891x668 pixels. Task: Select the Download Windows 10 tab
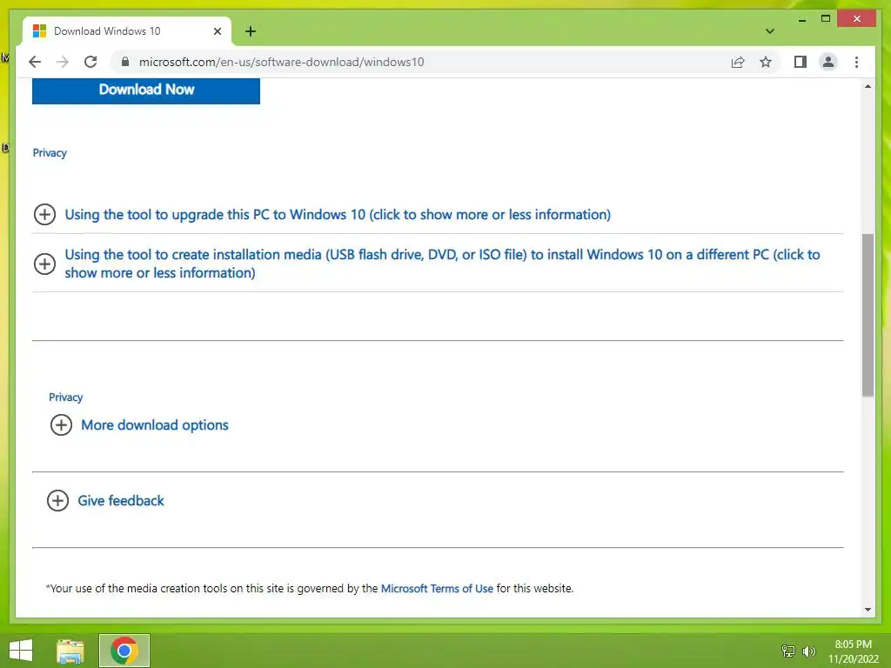pos(127,31)
